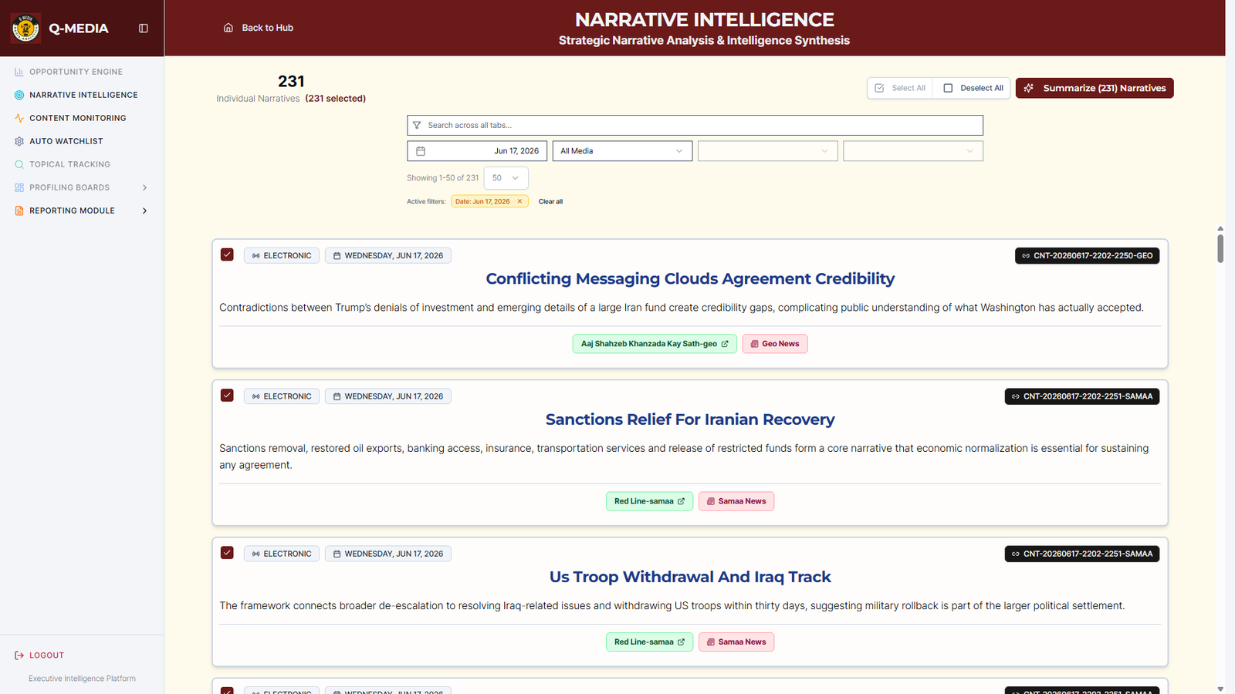
Task: Log out of the platform
Action: 39,655
